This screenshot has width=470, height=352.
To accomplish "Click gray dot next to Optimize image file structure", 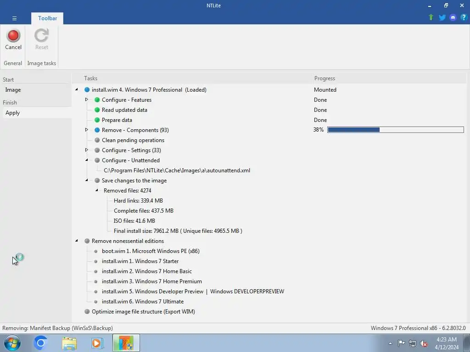I will coord(87,312).
